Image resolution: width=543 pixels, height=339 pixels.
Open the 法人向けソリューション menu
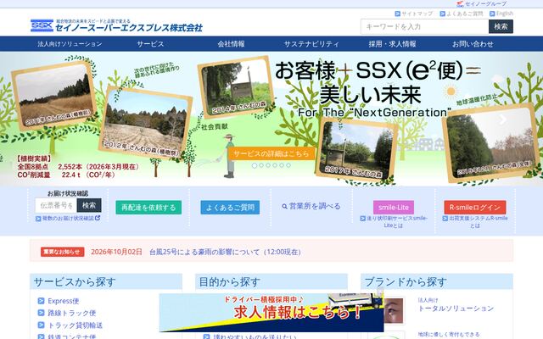pyautogui.click(x=70, y=44)
